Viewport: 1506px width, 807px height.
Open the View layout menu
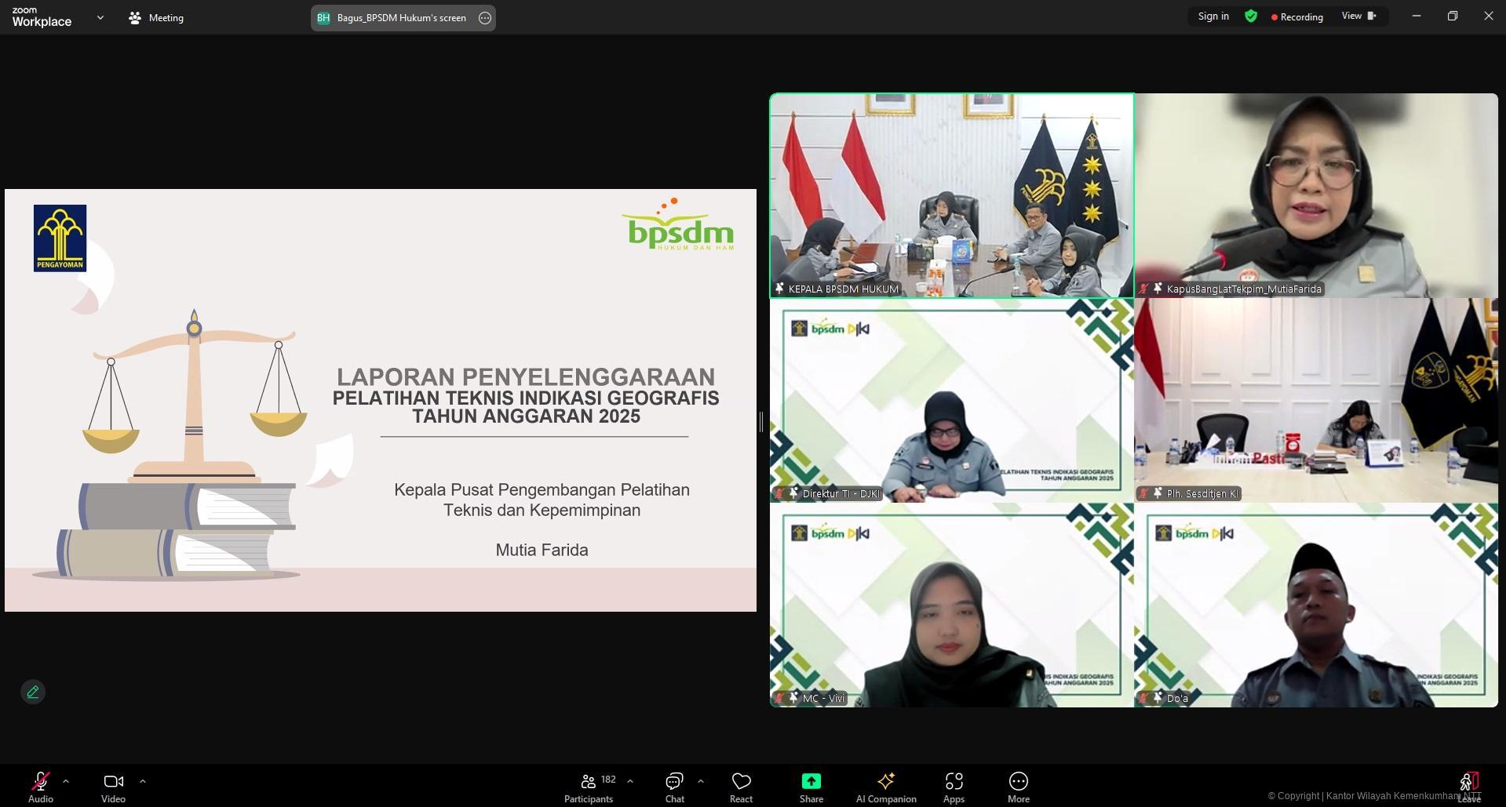coord(1358,16)
